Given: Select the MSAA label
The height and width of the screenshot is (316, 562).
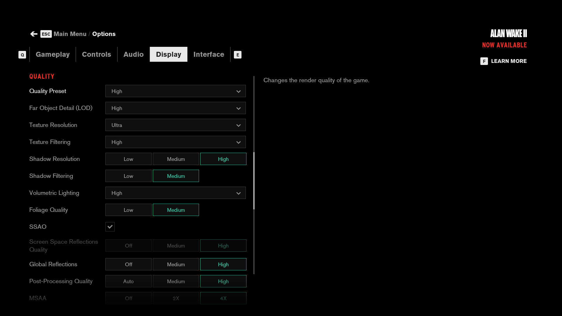Looking at the screenshot, I should [38, 298].
